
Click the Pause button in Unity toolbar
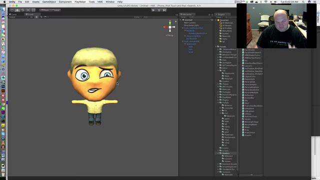(x=159, y=10)
